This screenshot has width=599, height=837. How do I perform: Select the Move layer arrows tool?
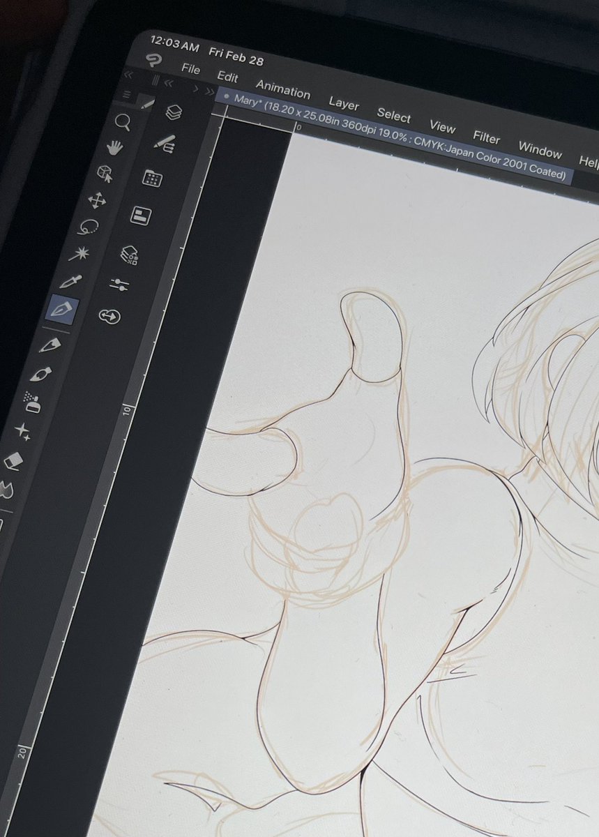(x=97, y=201)
